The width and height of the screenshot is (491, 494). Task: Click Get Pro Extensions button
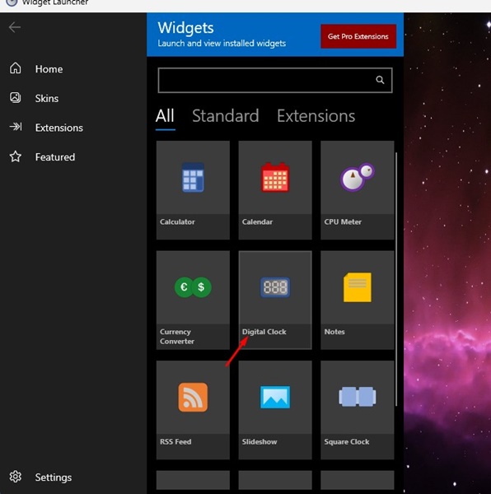coord(358,36)
